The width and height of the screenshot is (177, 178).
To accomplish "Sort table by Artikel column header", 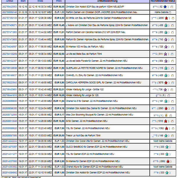I will point(10,1).
